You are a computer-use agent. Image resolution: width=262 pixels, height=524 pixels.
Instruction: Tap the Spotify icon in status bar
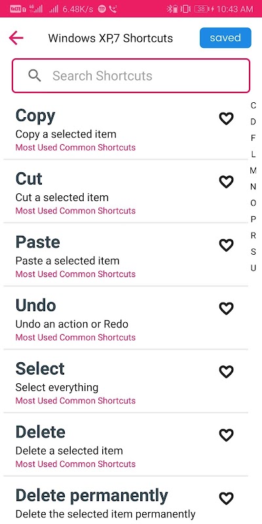(x=102, y=9)
